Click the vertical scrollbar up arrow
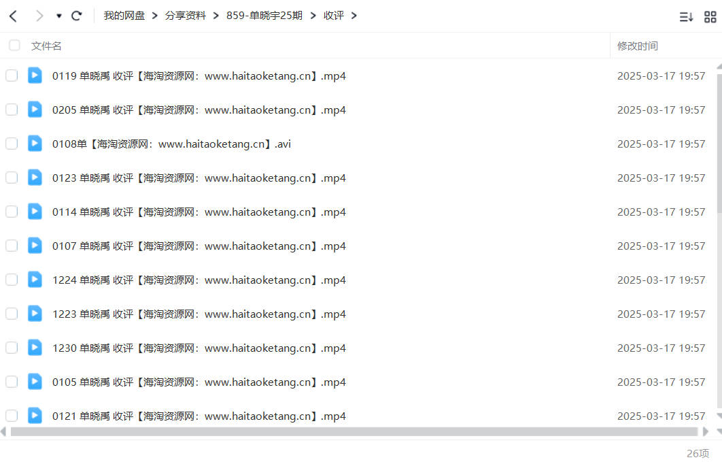The height and width of the screenshot is (462, 722). (x=719, y=67)
